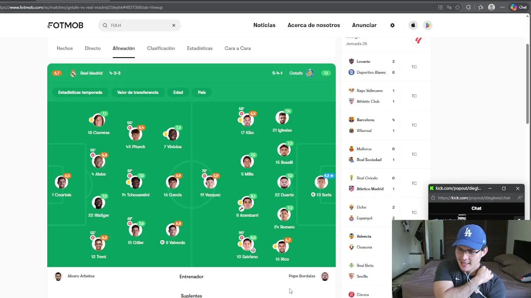Add page to favorites star icon

tap(458, 7)
